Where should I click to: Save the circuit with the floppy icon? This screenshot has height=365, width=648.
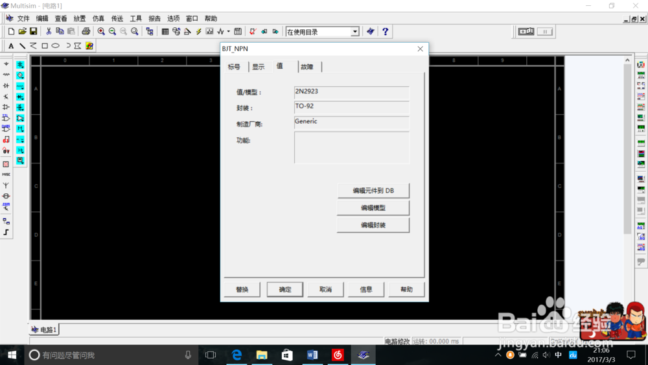point(34,31)
